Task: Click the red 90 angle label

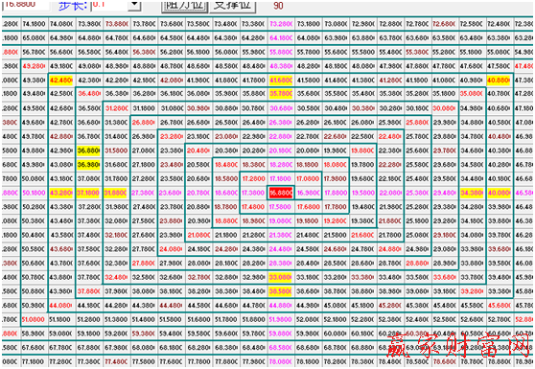Action: tap(278, 6)
